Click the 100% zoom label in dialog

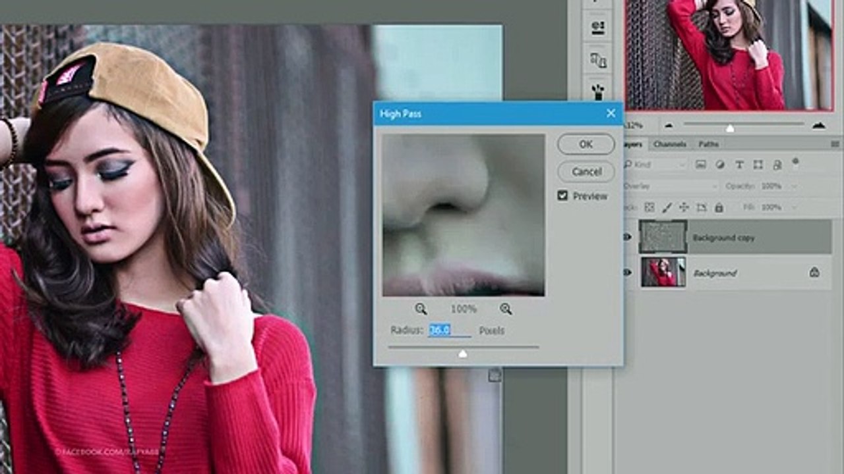point(464,308)
